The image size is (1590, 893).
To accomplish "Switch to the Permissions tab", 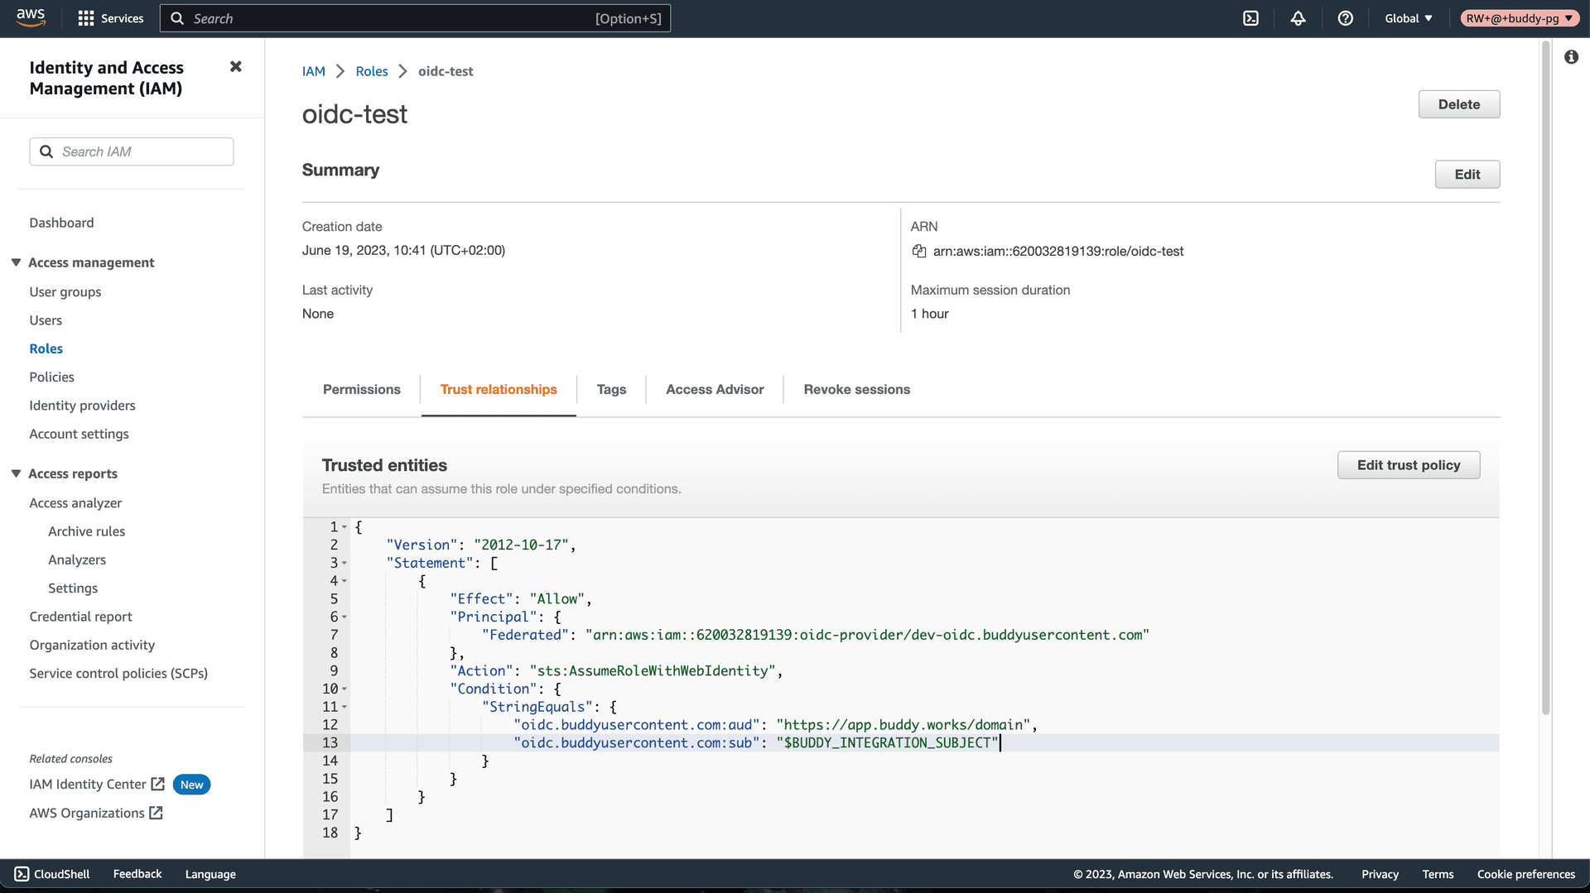I will click(x=361, y=389).
